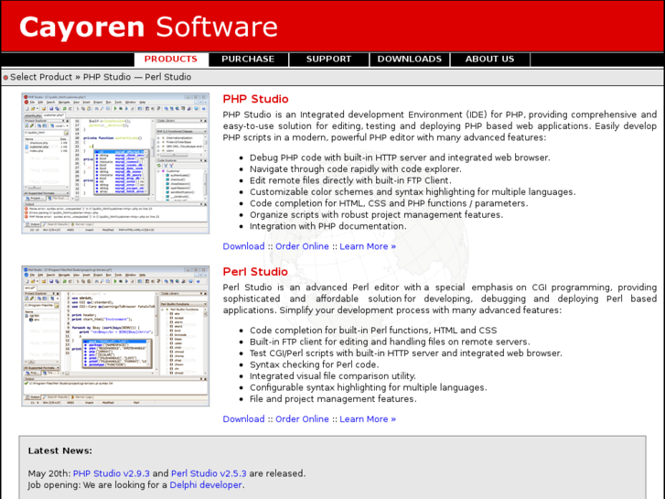Click 'Integration with PHP documentation.' bullet text
Viewport: 665px width, 499px height.
click(327, 226)
